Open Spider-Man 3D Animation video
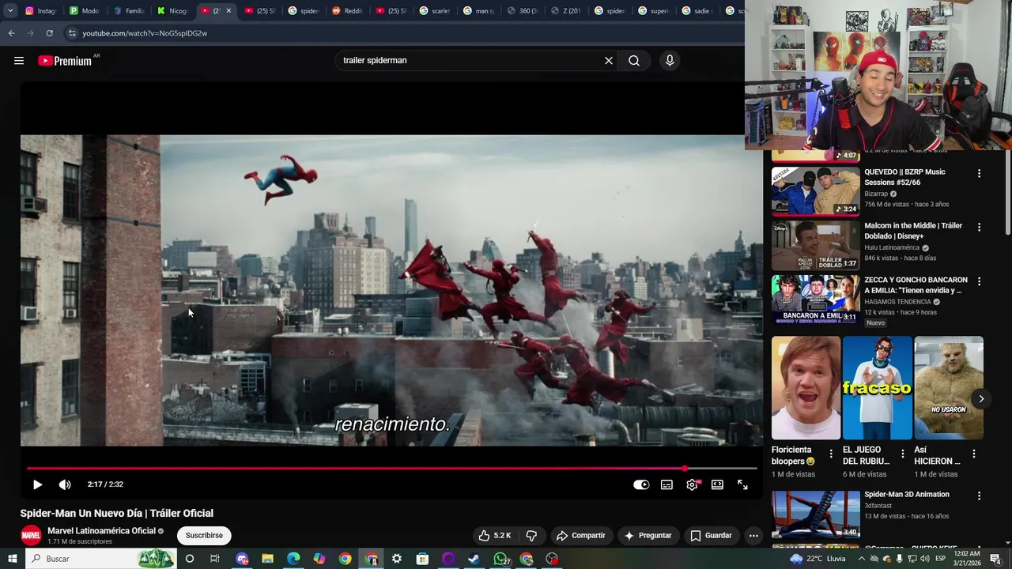1012x569 pixels. (x=815, y=514)
